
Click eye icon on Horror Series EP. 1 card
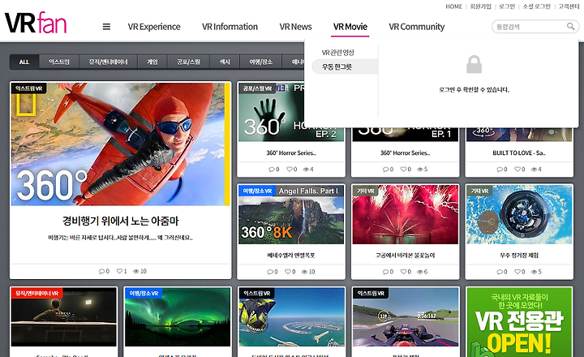point(420,170)
